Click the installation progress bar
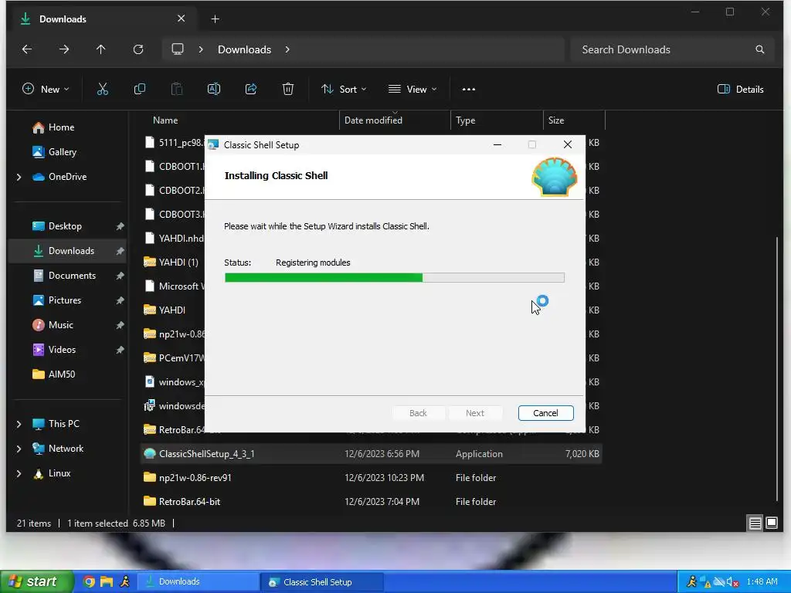The width and height of the screenshot is (791, 593). tap(395, 277)
